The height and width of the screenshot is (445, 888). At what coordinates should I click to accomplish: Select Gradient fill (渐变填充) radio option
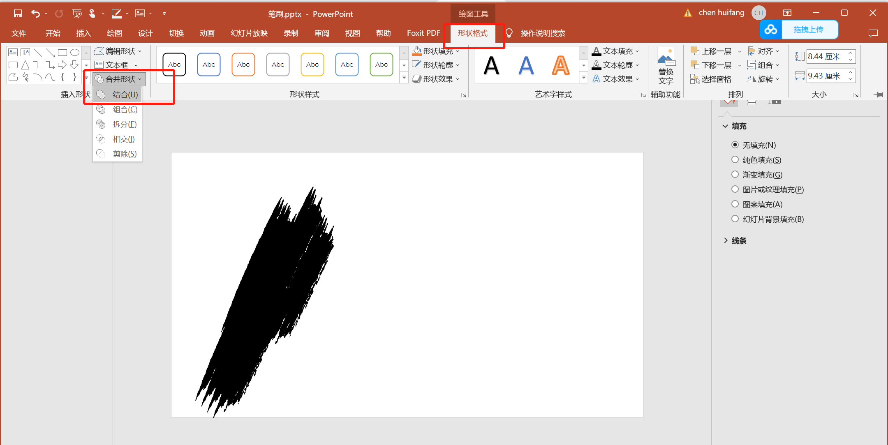735,174
